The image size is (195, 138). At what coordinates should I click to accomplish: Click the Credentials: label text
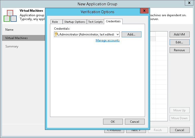[62, 29]
